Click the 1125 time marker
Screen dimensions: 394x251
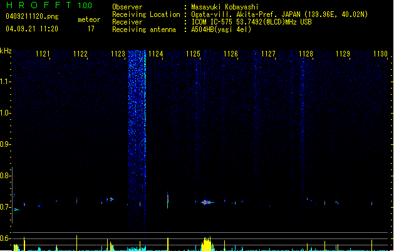[x=193, y=54]
